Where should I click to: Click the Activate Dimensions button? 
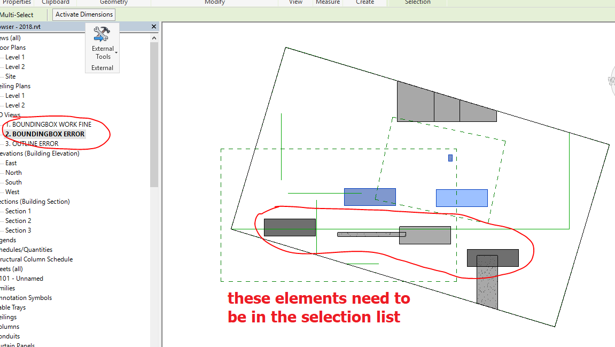click(x=83, y=14)
